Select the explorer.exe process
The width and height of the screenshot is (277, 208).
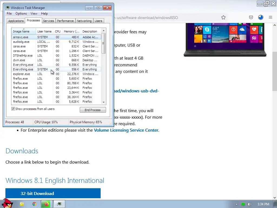pos(56,74)
